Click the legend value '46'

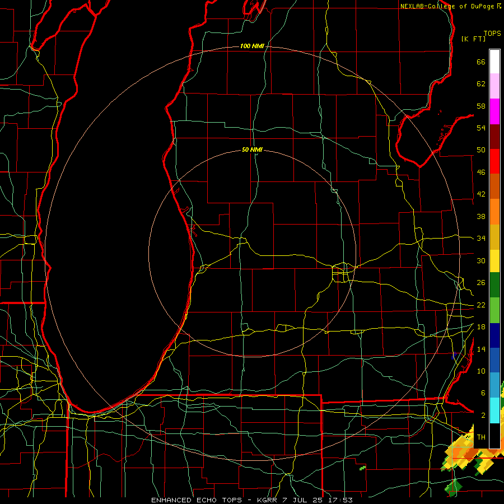coord(481,172)
